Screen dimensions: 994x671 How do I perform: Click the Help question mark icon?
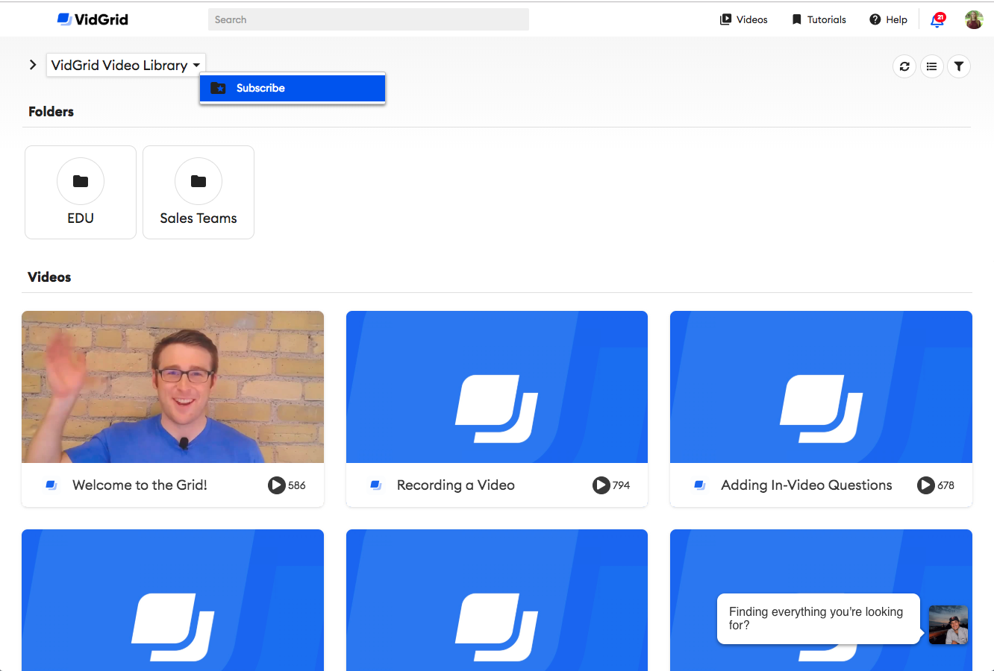click(875, 19)
